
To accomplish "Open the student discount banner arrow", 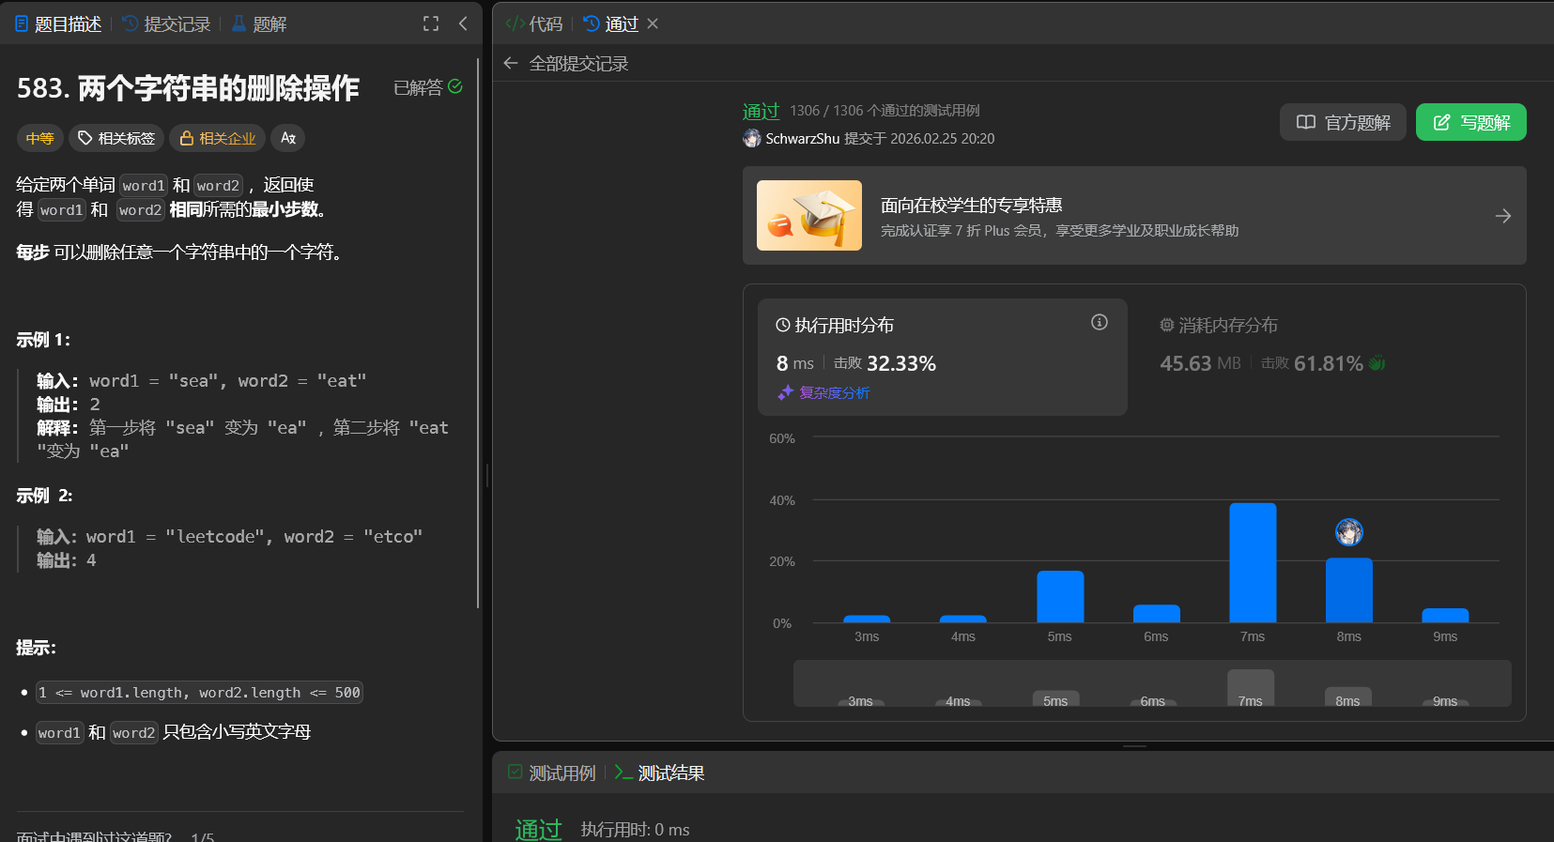I will (x=1502, y=216).
